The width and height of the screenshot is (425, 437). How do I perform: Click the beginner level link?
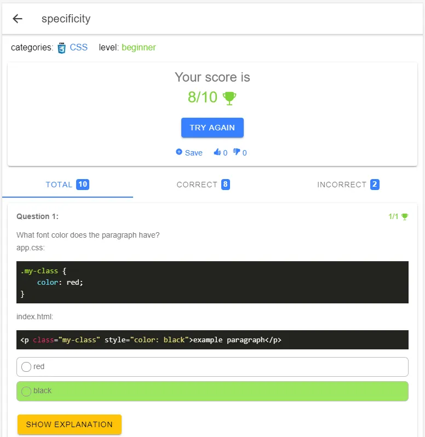(x=139, y=48)
